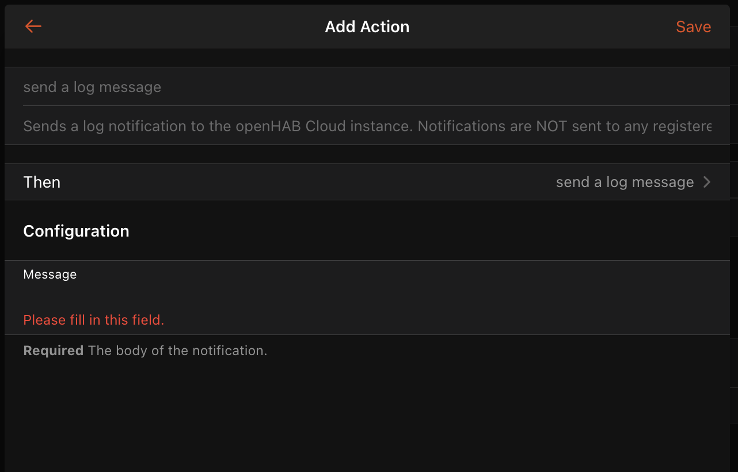Click into the empty Message input
Screen dimensions: 738x472
367,295
